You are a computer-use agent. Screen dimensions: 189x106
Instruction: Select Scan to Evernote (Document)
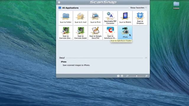66,33
